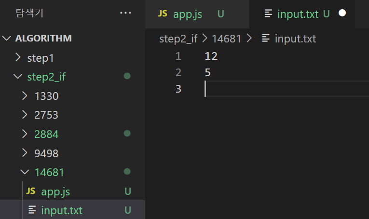
Task: Click the U badge beside app.js in tree
Action: tap(128, 191)
